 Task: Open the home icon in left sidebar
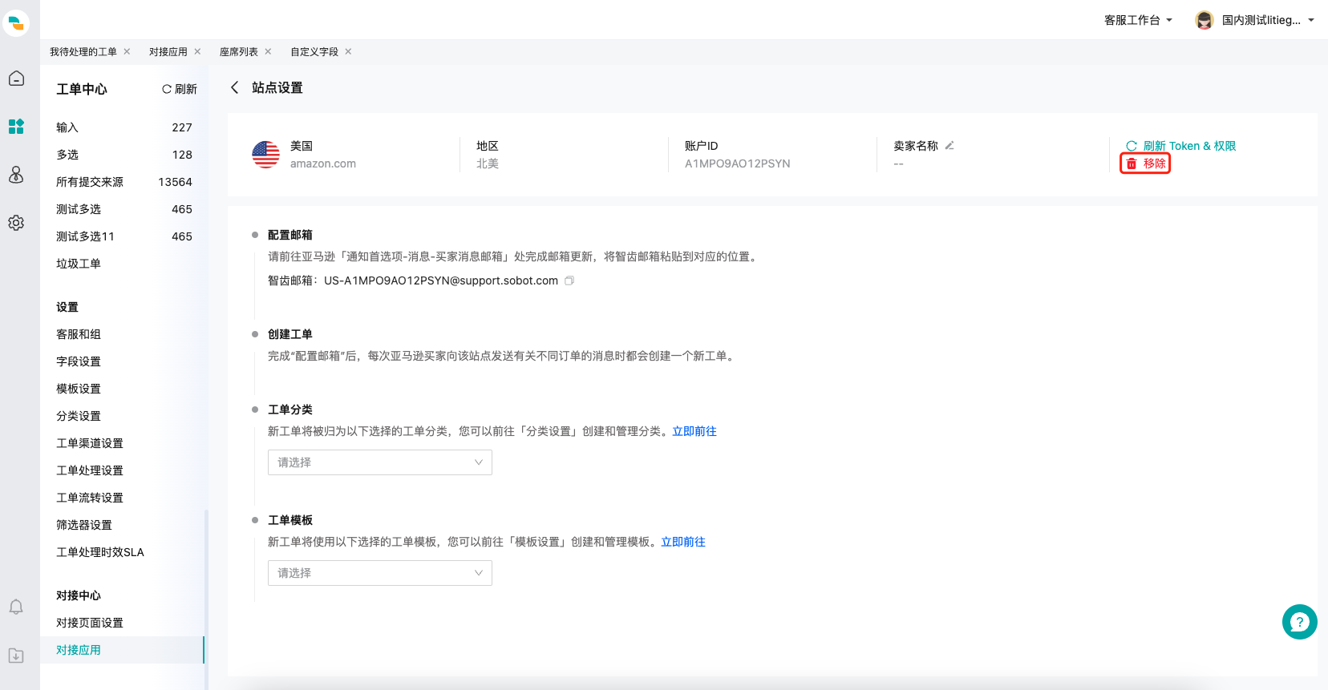coord(16,79)
